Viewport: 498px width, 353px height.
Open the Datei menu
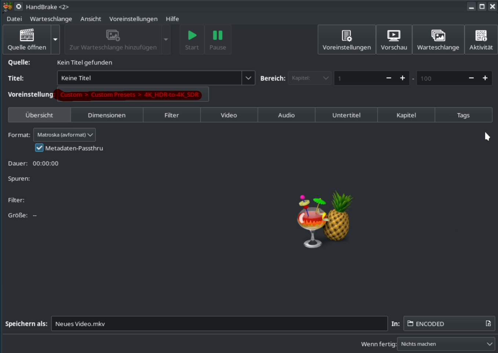(x=14, y=19)
